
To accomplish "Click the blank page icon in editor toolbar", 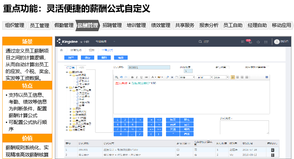I will (176, 77).
